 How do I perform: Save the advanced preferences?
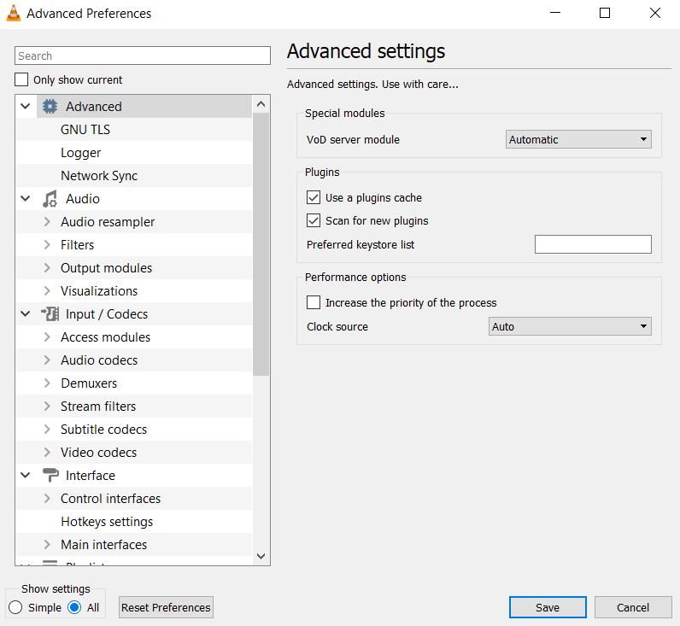(x=548, y=607)
